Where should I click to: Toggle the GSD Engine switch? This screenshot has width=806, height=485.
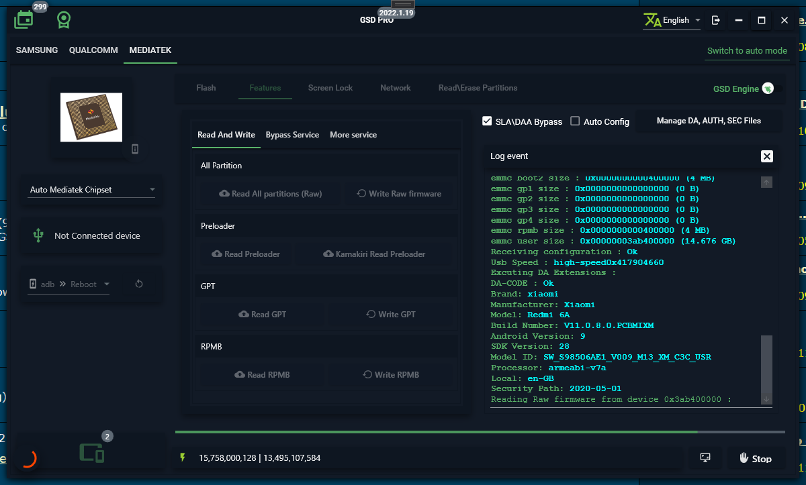pos(768,89)
